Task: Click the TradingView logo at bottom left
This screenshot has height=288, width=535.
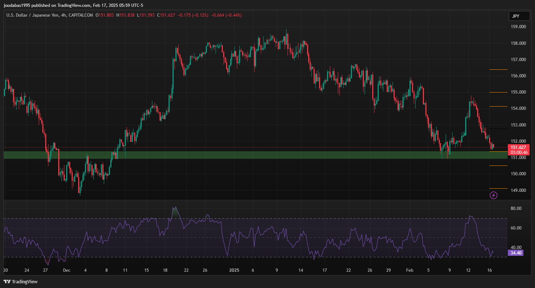Action: pos(21,281)
